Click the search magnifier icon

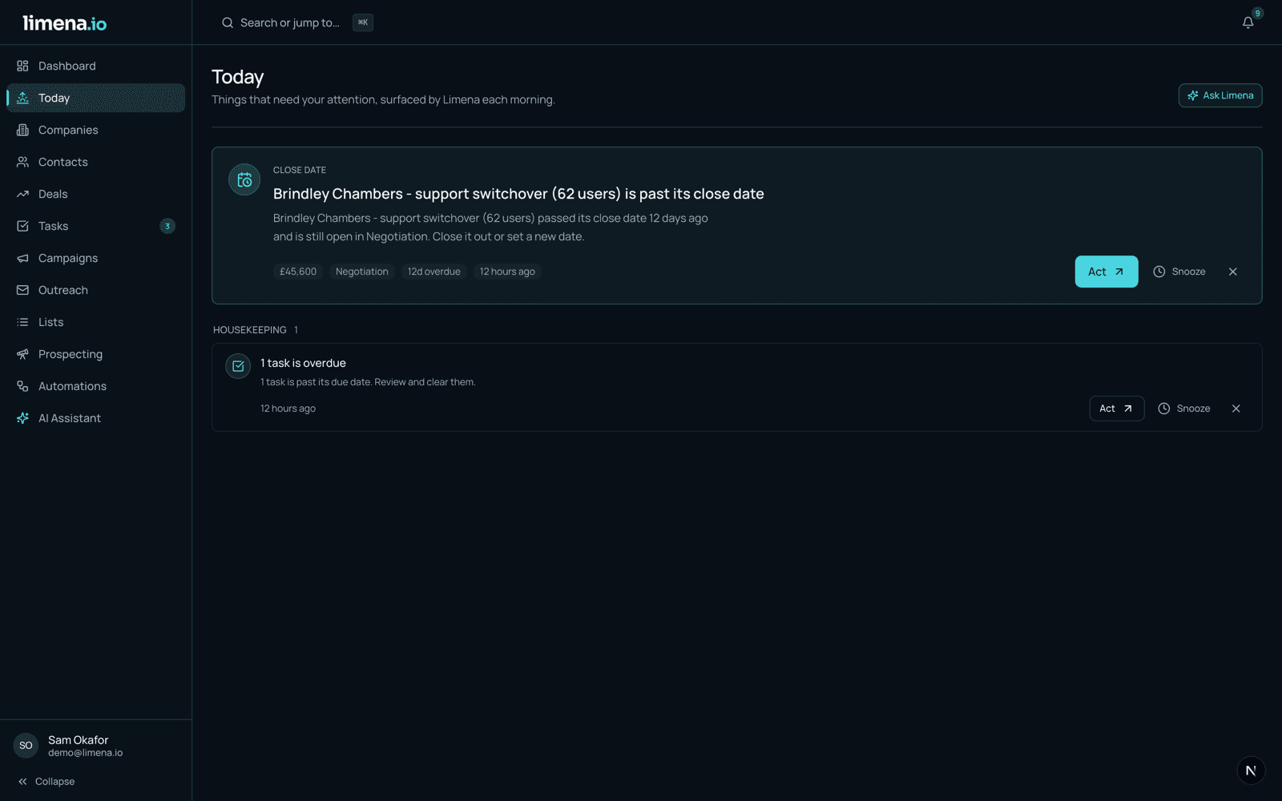pyautogui.click(x=228, y=22)
